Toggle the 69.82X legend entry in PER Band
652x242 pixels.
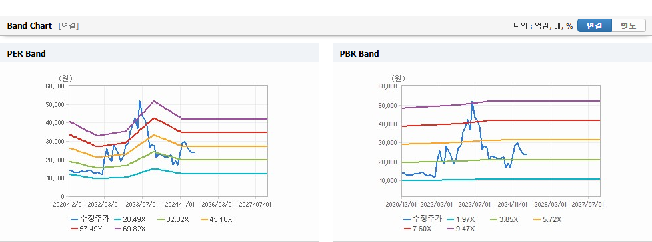(x=129, y=228)
